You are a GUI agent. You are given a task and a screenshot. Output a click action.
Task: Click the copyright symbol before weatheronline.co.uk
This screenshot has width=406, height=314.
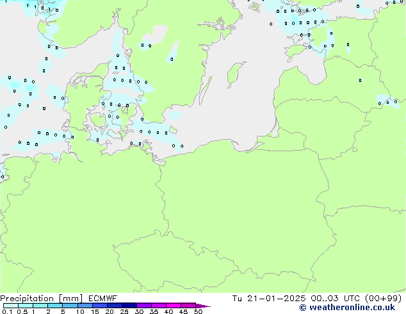tap(303, 308)
